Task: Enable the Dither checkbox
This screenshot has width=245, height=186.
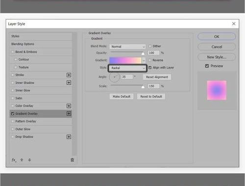Action: pos(150,46)
